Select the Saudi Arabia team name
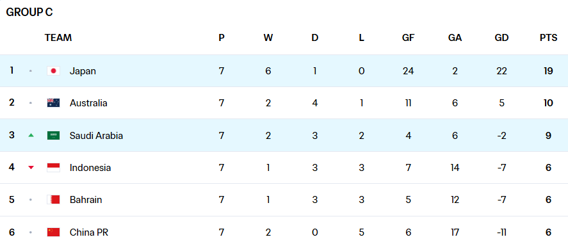 tap(96, 135)
